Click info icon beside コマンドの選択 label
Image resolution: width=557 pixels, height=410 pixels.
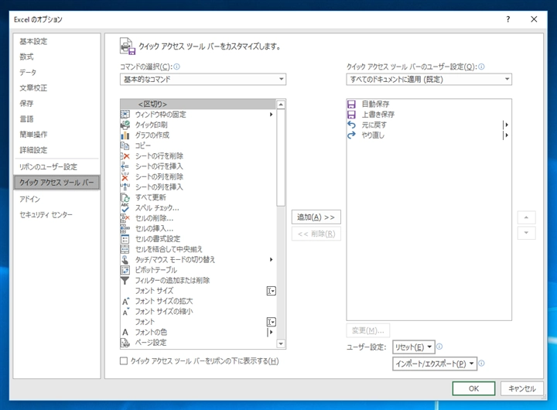(x=177, y=67)
